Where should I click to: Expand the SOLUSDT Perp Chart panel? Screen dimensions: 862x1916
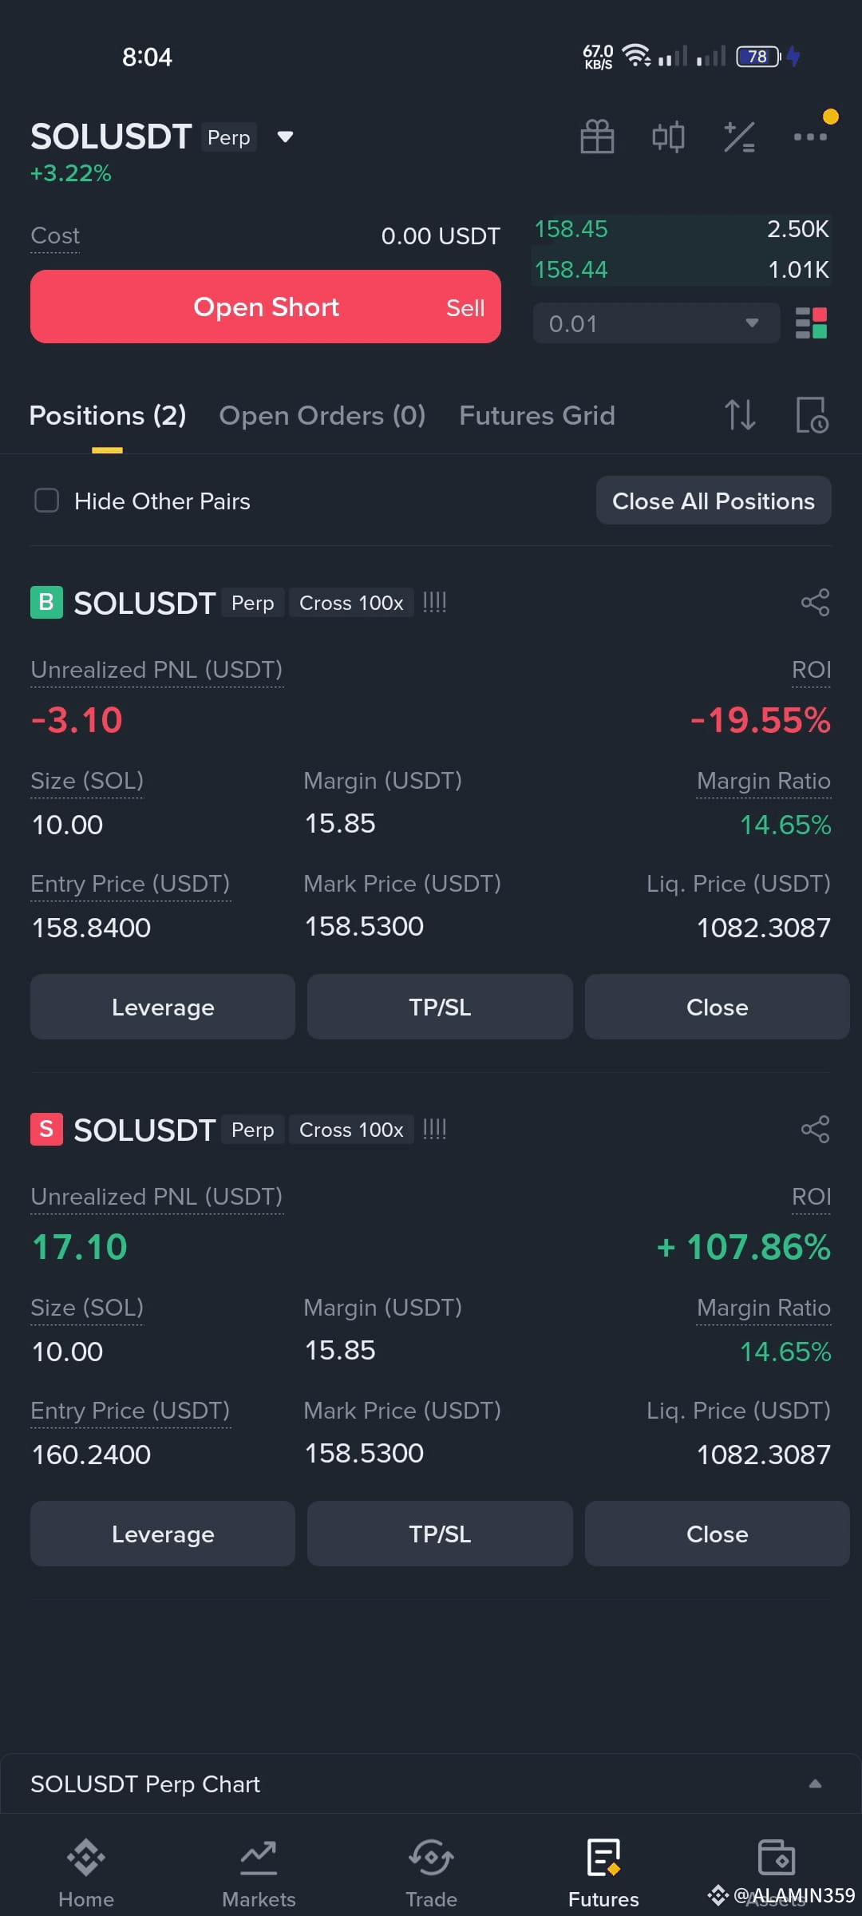(815, 1783)
